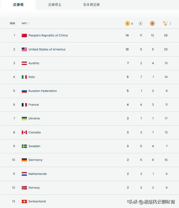Click the Germany flag icon
This screenshot has width=179, height=208.
point(24,160)
